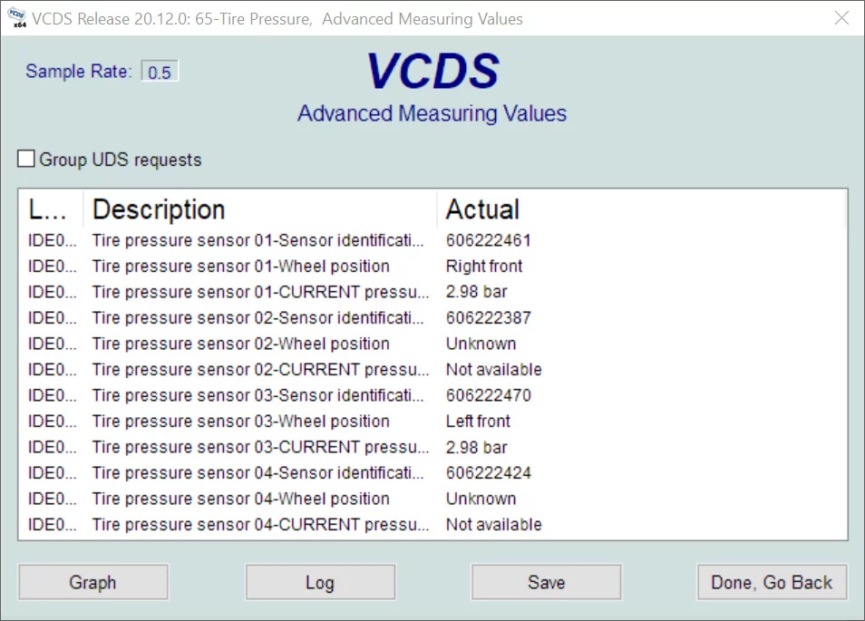
Task: Click the VCDS app icon in title bar
Action: point(17,18)
